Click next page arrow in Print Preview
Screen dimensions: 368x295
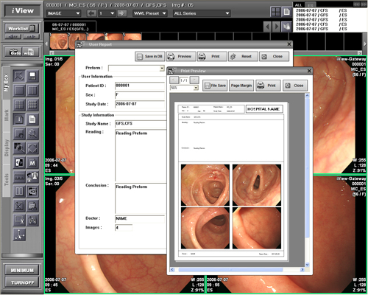tap(194, 80)
